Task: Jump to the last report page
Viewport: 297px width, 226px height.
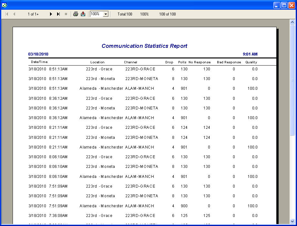Action: 58,14
